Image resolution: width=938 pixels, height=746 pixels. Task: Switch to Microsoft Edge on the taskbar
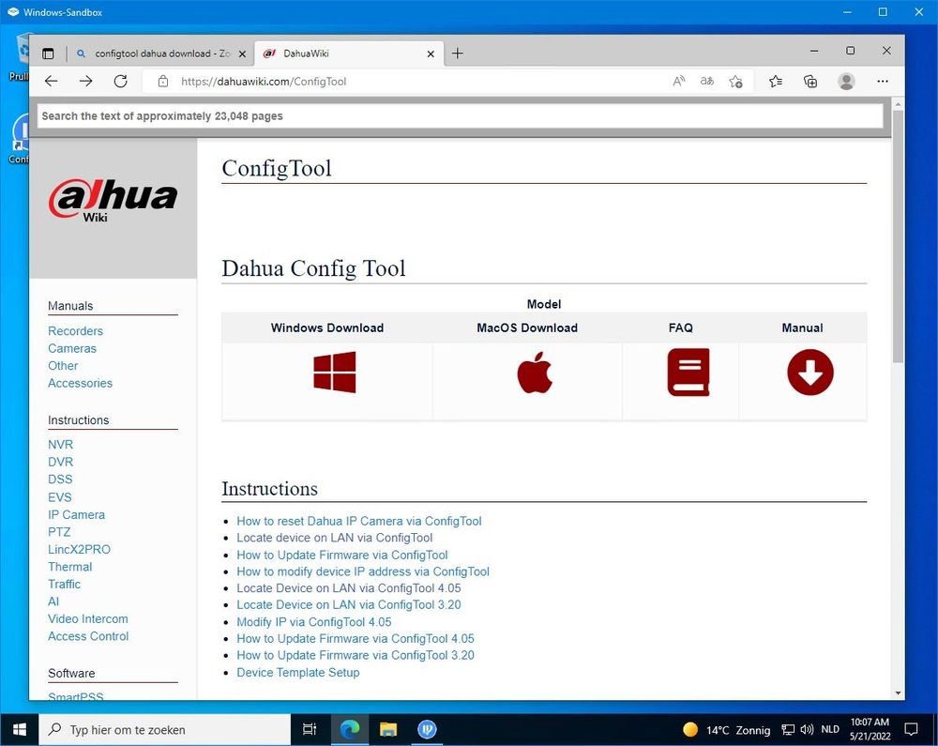[350, 729]
